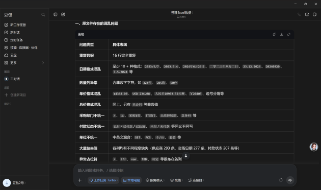Open the 整理Excel数据 conversation title menu
The height and width of the screenshot is (190, 321).
click(x=182, y=13)
